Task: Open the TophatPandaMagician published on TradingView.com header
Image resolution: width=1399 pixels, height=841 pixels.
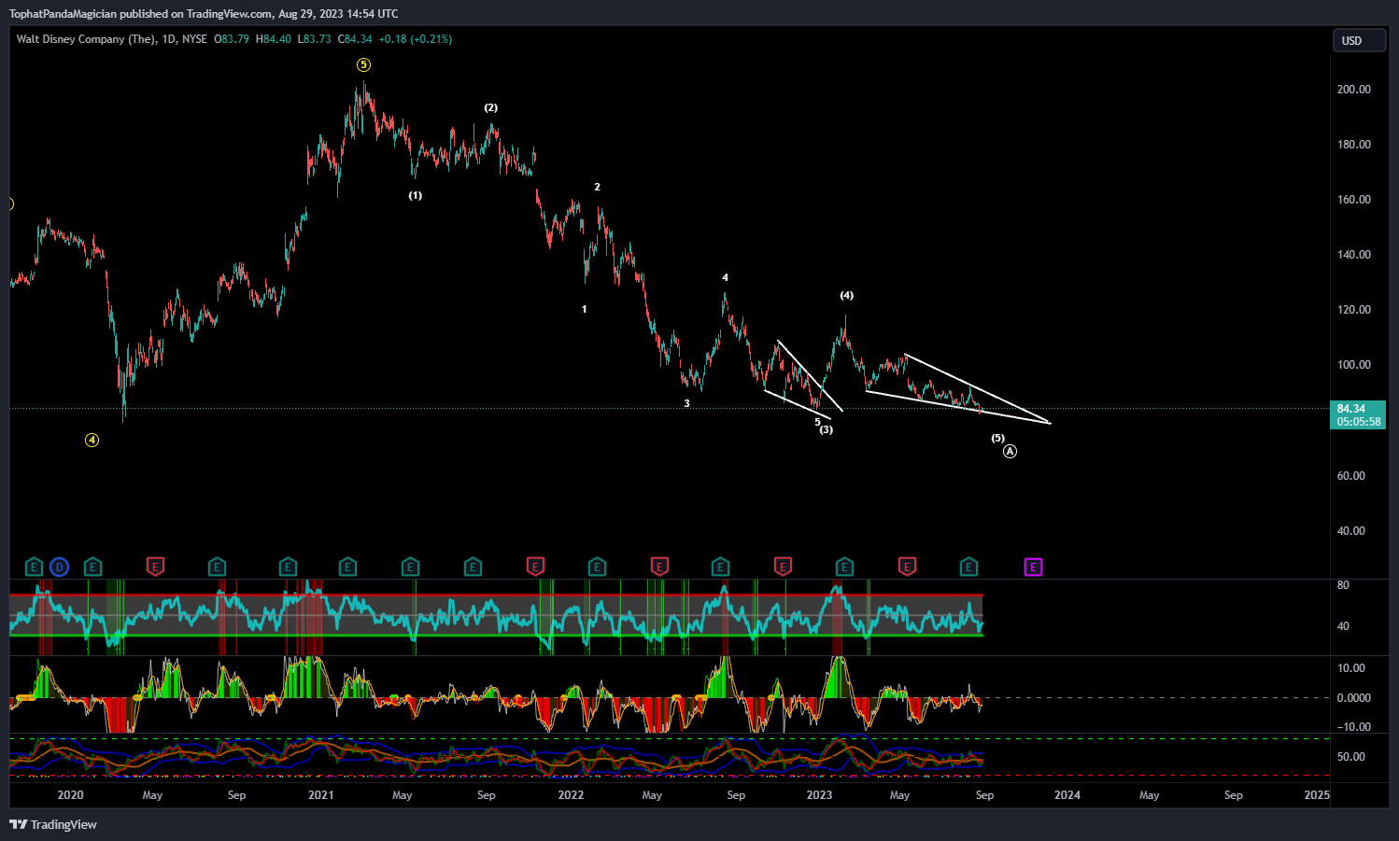Action: coord(204,13)
